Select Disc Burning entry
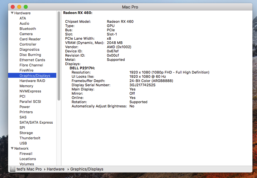Screen dimensions: 257x178 tap(30, 55)
